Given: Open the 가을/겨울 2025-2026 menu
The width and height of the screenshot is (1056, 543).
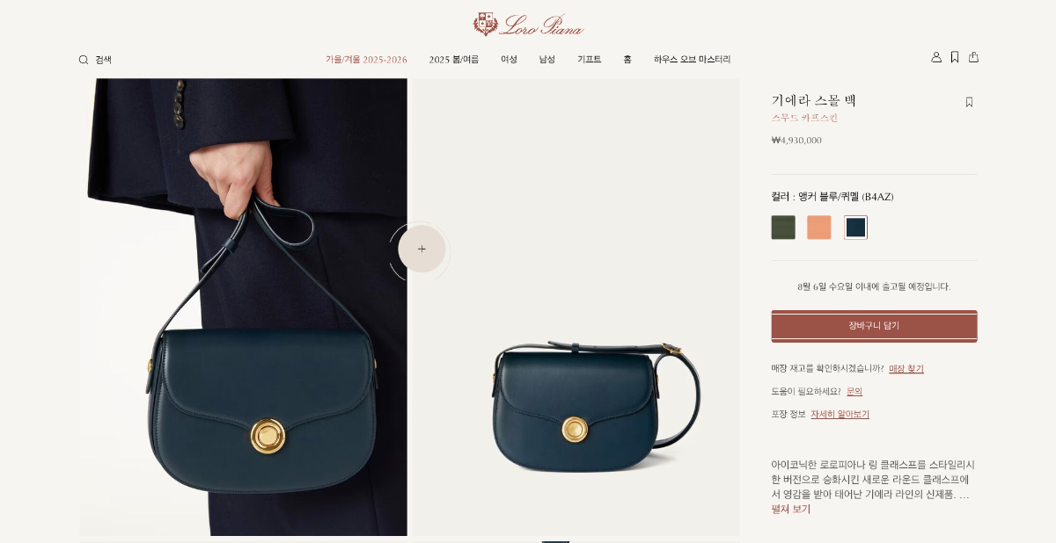Looking at the screenshot, I should tap(366, 60).
